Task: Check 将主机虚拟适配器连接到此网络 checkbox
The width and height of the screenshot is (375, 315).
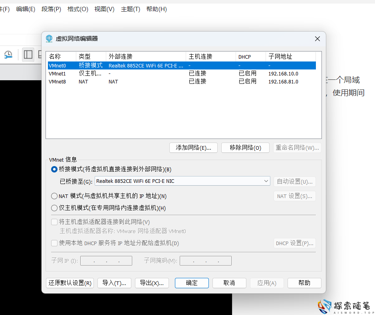Action: click(x=54, y=222)
